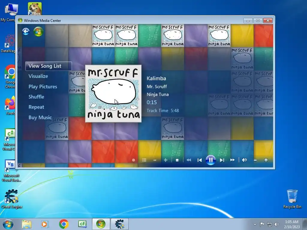The width and height of the screenshot is (307, 230).
Task: Open Cheat Engine desktop shortcut
Action: tap(12, 199)
